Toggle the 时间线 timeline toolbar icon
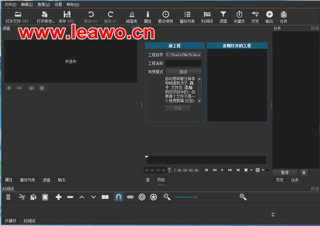This screenshot has width=320, height=226. [207, 17]
